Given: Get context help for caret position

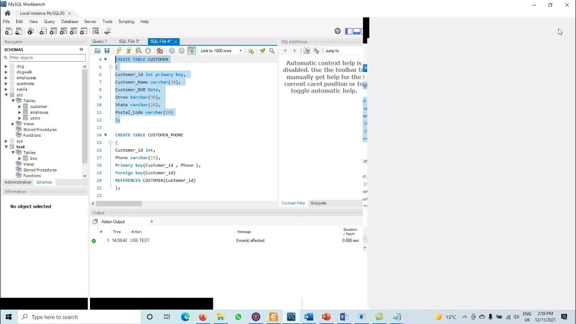Looking at the screenshot, I should (307, 51).
